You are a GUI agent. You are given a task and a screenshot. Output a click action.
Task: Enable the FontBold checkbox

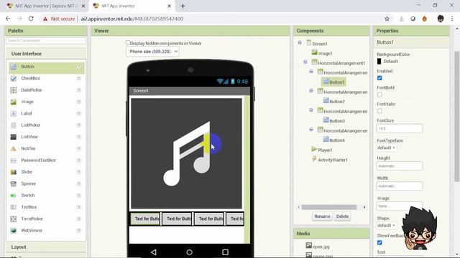[379, 95]
